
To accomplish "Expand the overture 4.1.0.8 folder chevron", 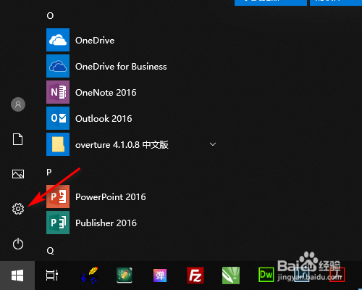I will coord(213,144).
